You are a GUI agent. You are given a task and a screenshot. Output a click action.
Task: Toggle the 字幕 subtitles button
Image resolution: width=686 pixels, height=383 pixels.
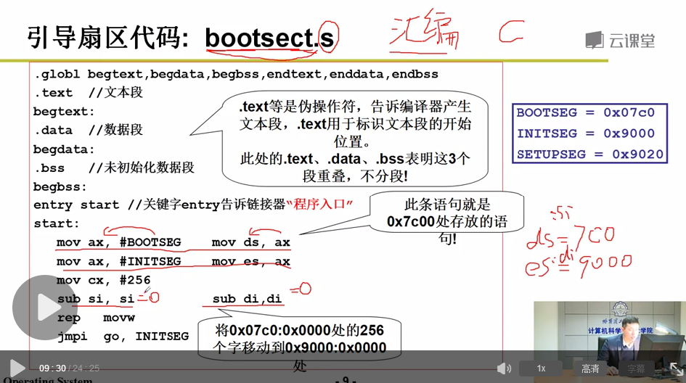tap(636, 368)
